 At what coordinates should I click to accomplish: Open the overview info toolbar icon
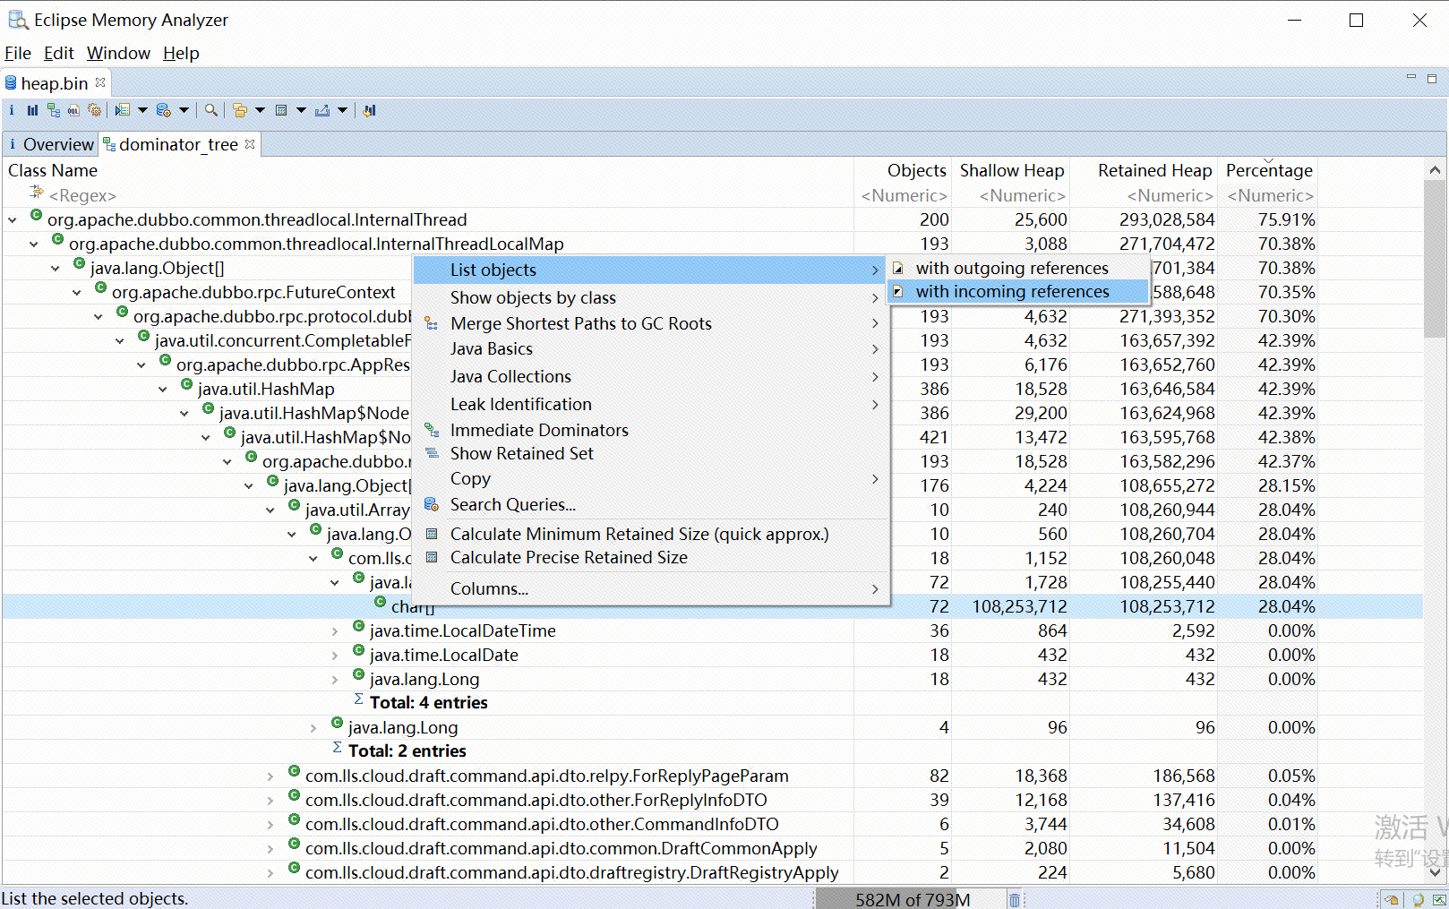[12, 110]
